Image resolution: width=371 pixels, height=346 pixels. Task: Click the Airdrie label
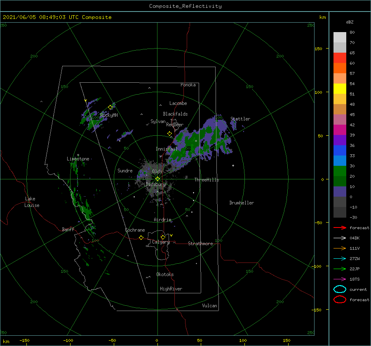162,220
